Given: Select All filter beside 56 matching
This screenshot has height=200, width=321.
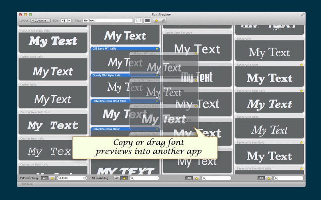Looking at the screenshot, I should pos(117,178).
